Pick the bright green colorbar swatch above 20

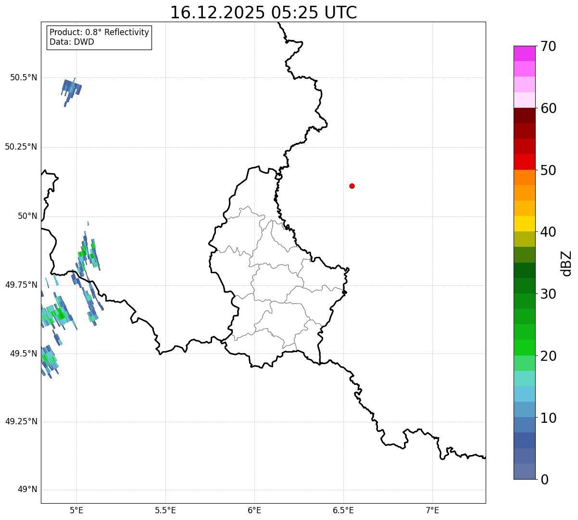(x=524, y=347)
